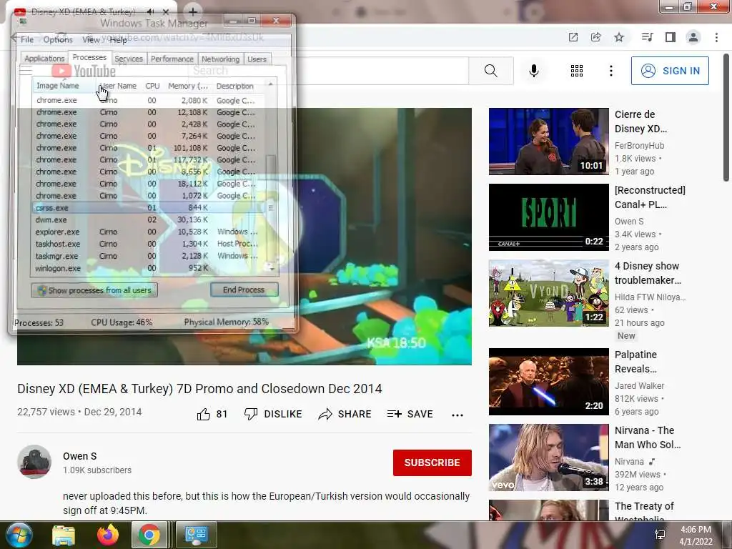
Task: Click the network tray icon
Action: pos(660,535)
